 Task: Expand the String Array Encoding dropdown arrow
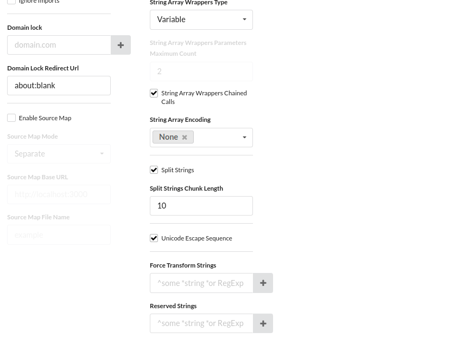pyautogui.click(x=244, y=138)
